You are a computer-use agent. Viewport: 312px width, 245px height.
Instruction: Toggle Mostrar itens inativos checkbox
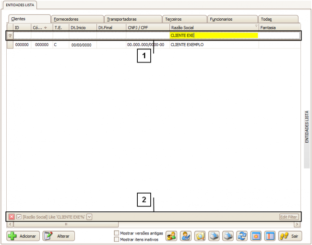117,239
